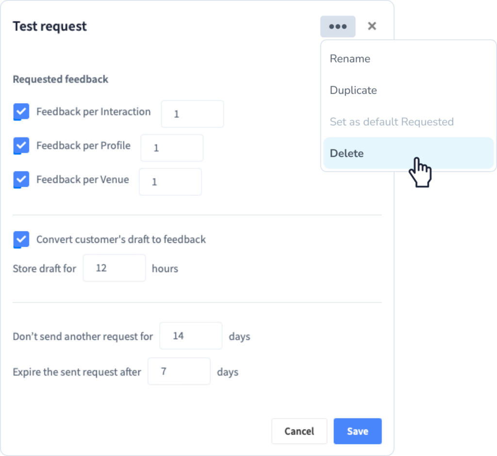Click the Feedback per Interaction count field

pyautogui.click(x=192, y=114)
